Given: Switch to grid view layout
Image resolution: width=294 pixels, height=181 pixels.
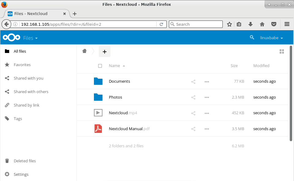Looking at the screenshot, I should tap(282, 51).
